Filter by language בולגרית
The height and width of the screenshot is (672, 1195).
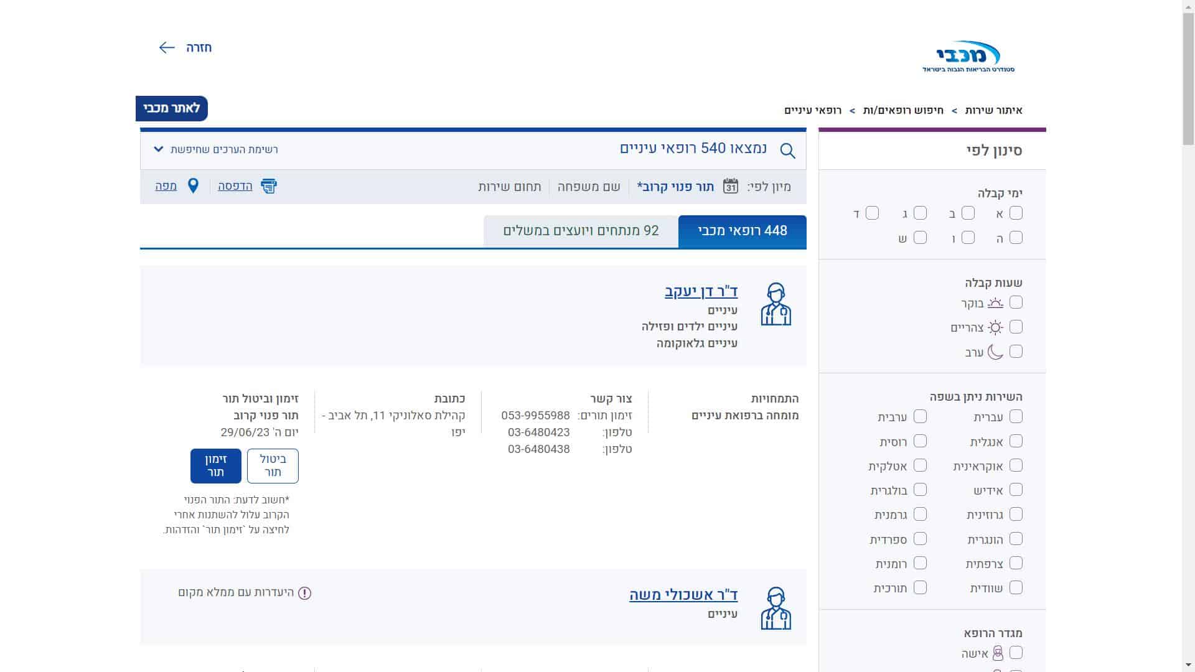[x=920, y=489]
